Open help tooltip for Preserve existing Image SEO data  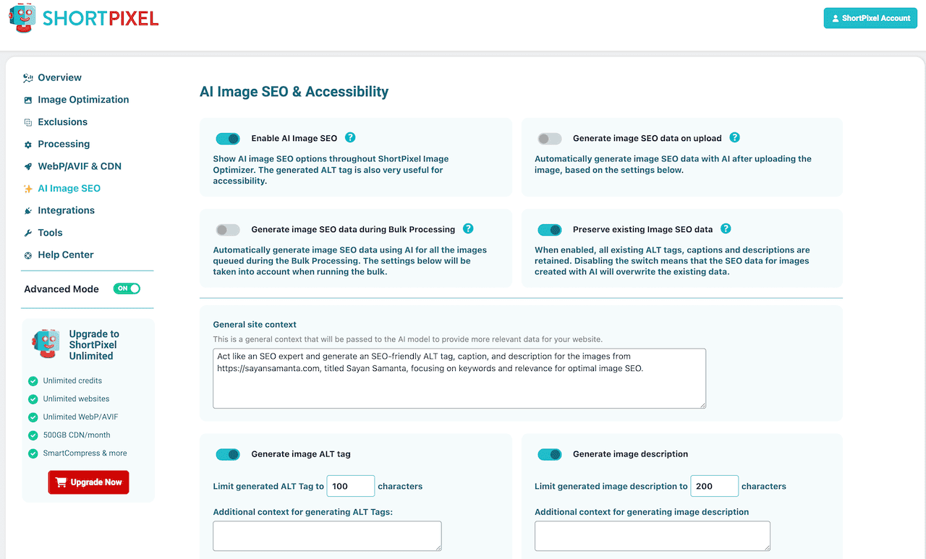(x=726, y=229)
